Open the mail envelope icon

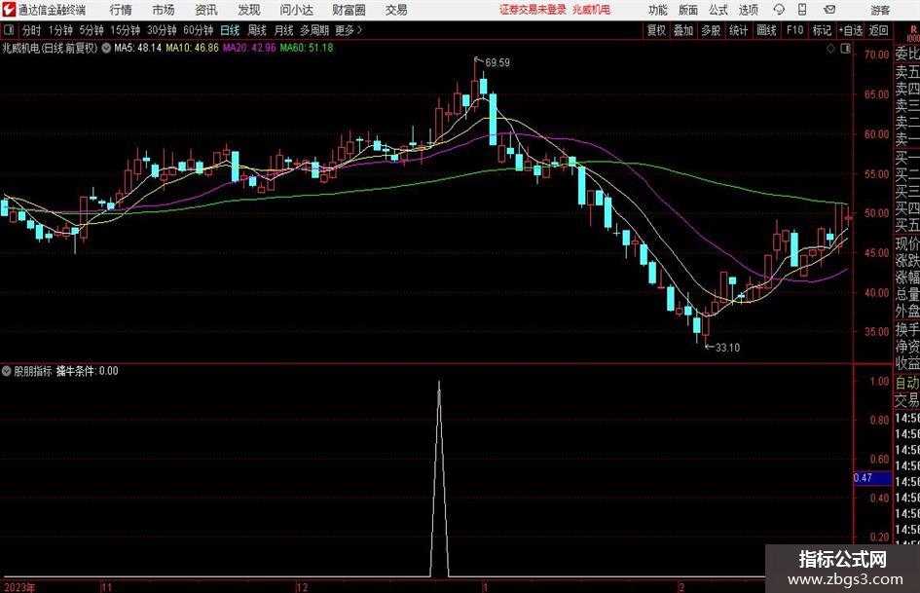point(829,10)
